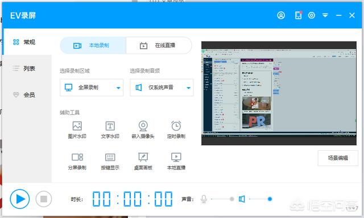Adjust the microphone volume slider
This screenshot has width=364, height=218.
[x=222, y=199]
